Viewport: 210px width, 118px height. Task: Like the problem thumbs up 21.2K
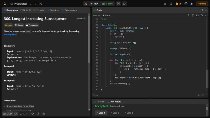8,114
